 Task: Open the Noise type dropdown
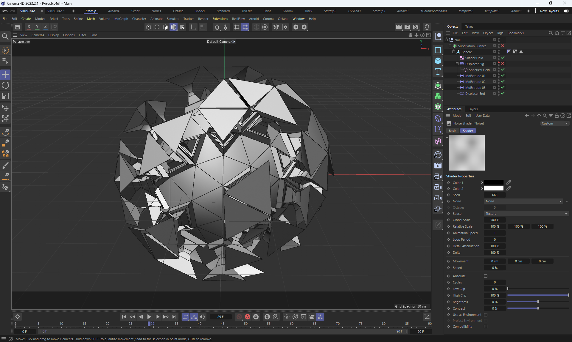(523, 201)
